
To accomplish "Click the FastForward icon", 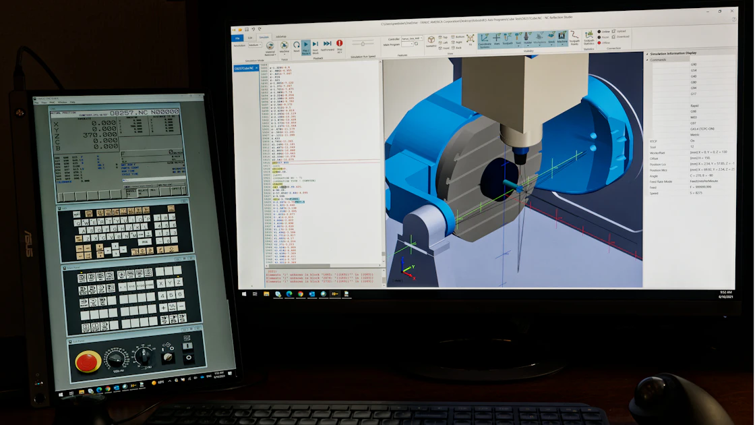I will click(x=328, y=45).
